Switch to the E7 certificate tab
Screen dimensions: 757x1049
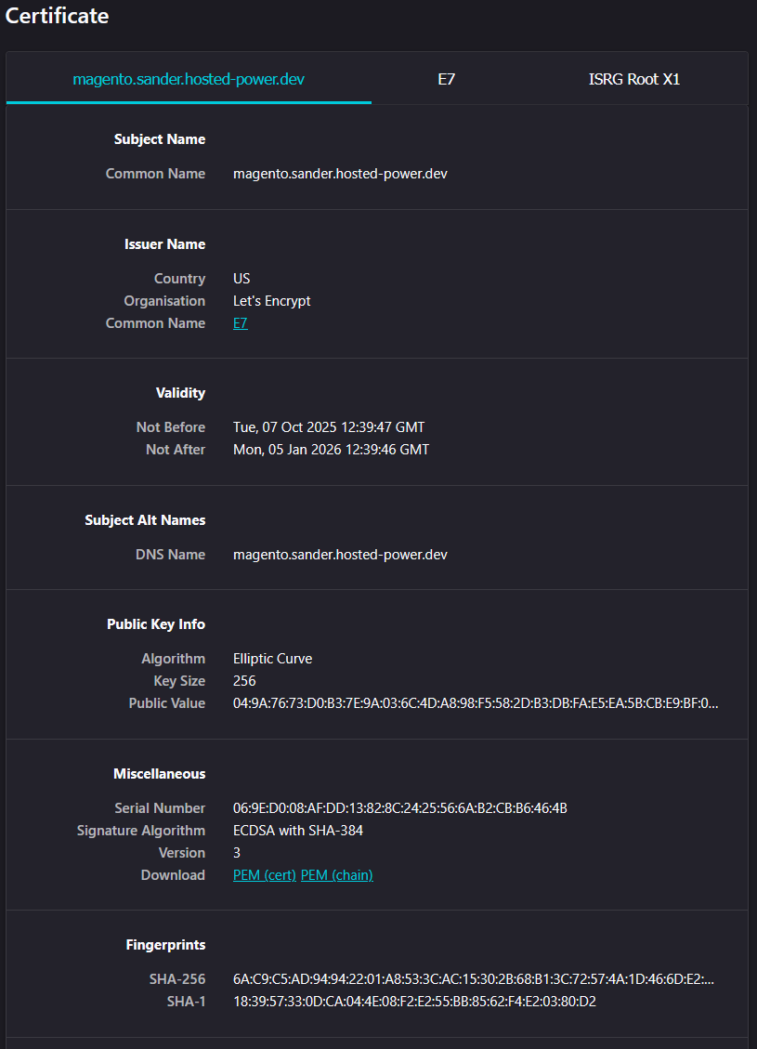(446, 79)
